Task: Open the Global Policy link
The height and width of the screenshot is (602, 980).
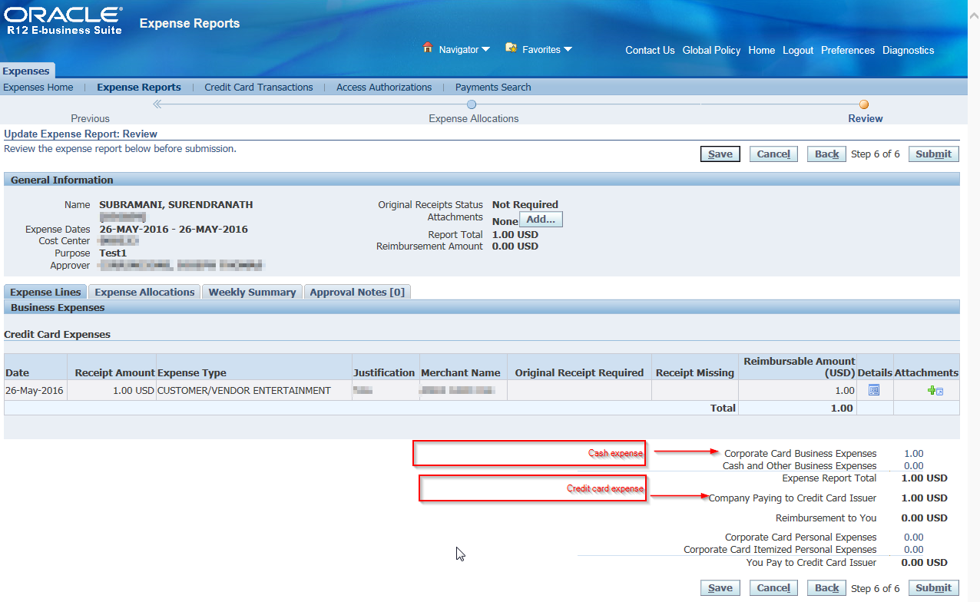Action: pyautogui.click(x=711, y=50)
